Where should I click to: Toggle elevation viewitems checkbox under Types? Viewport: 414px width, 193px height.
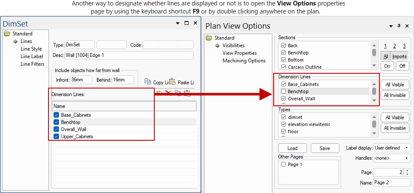tap(284, 124)
